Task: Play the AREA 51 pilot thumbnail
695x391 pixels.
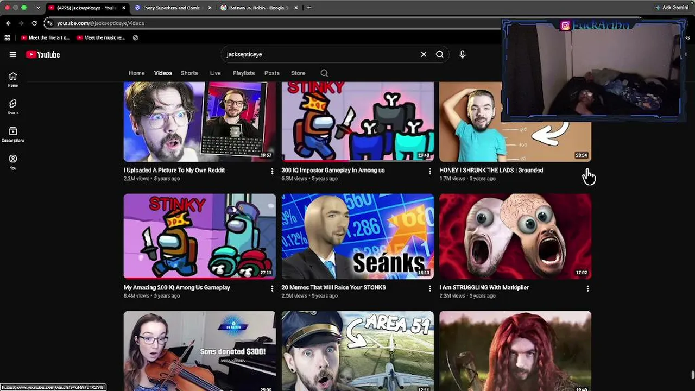Action: (x=358, y=351)
